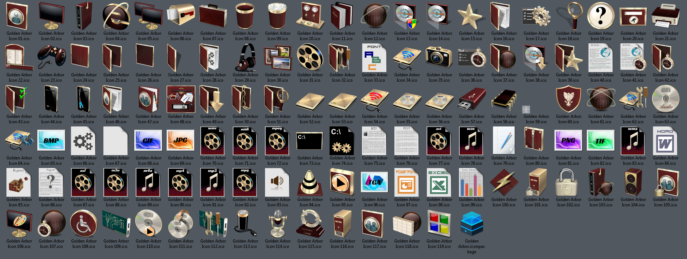Select the briefcase icon Icon 07.ico
The image size is (687, 259).
coord(213,16)
